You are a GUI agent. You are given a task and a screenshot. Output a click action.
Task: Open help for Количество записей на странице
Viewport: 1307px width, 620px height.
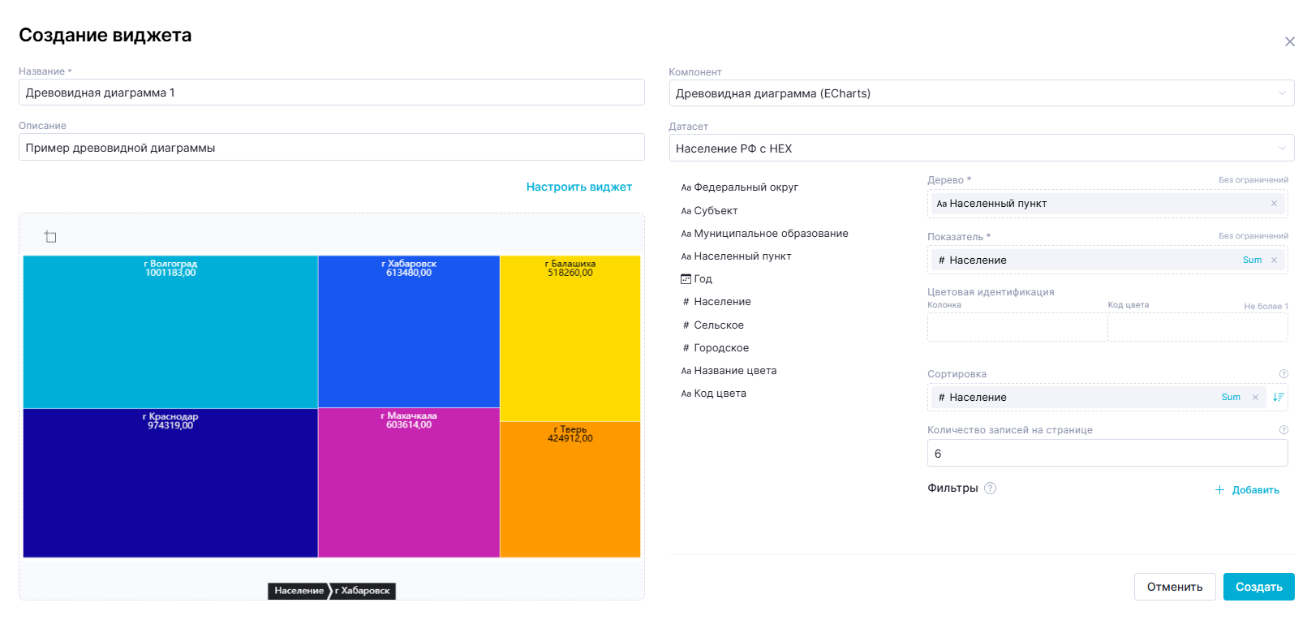tap(1283, 430)
